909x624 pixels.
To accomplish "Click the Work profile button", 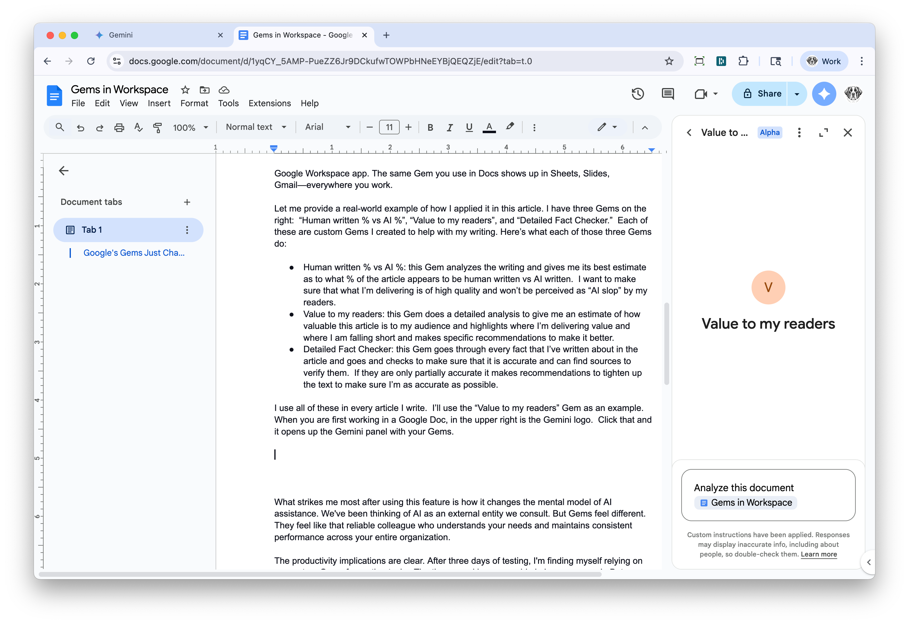I will pos(825,61).
